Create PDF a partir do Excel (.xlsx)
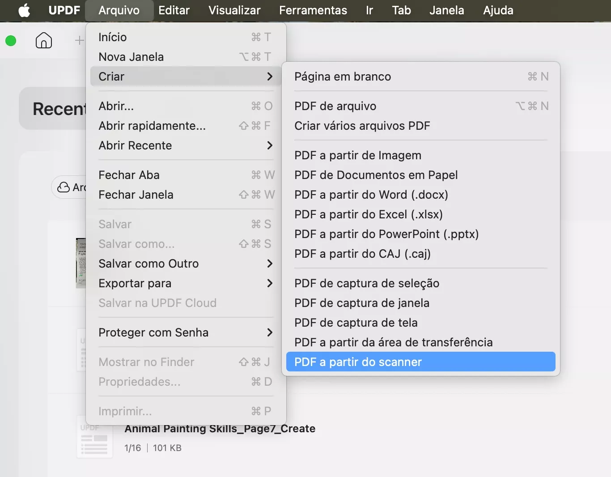611x477 pixels. tap(421, 214)
